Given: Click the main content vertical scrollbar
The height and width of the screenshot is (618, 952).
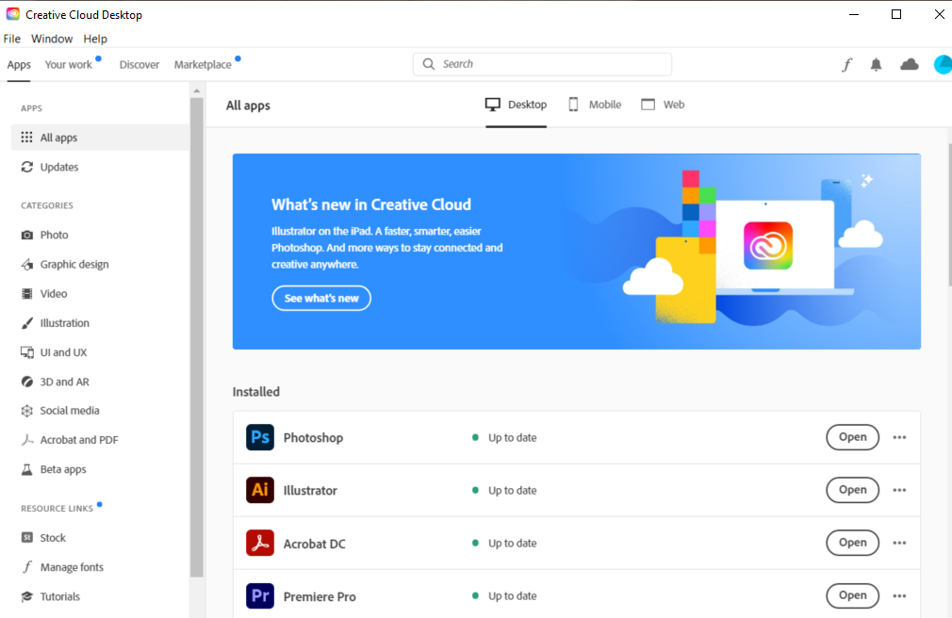Looking at the screenshot, I should point(949,214).
